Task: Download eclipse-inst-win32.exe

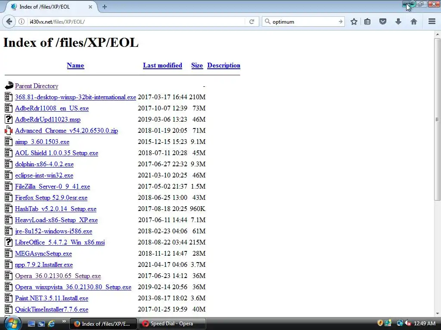Action: tap(44, 175)
